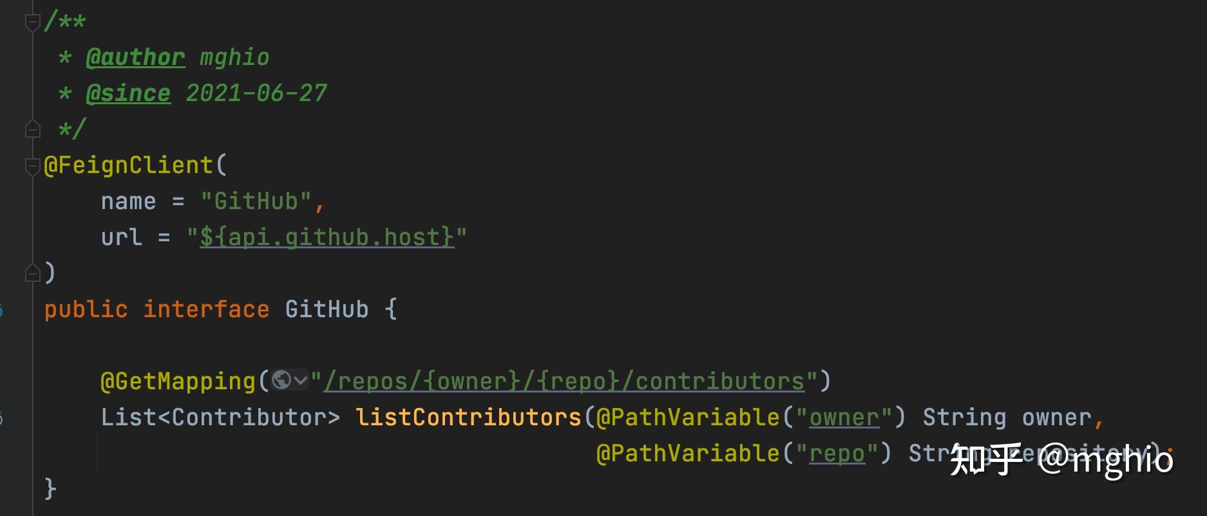
Task: Click the @FeignClient annotation
Action: click(x=128, y=165)
